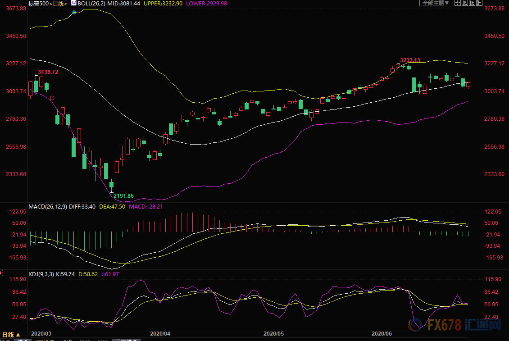The height and width of the screenshot is (341, 509).
Task: Click the 2020/04 date on time axis
Action: (160, 334)
